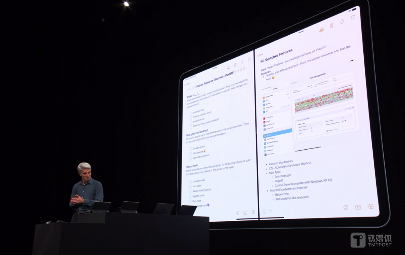This screenshot has width=405, height=255.
Task: Tap compose icon in Future features note
Action: (249, 59)
